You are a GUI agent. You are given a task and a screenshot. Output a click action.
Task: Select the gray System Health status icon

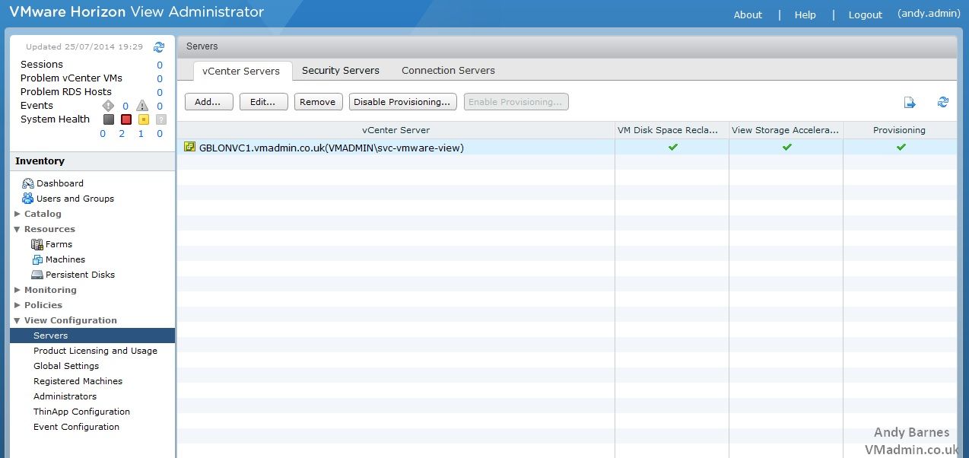coord(109,119)
